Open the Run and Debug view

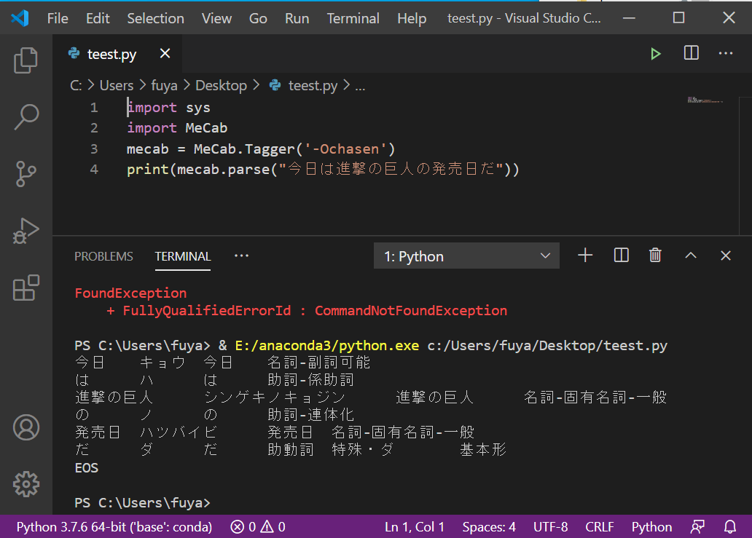[26, 231]
